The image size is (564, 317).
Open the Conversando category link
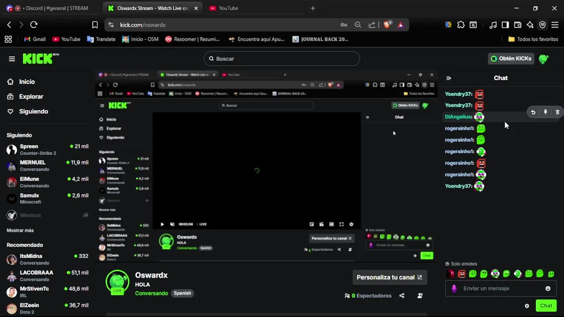pos(152,293)
